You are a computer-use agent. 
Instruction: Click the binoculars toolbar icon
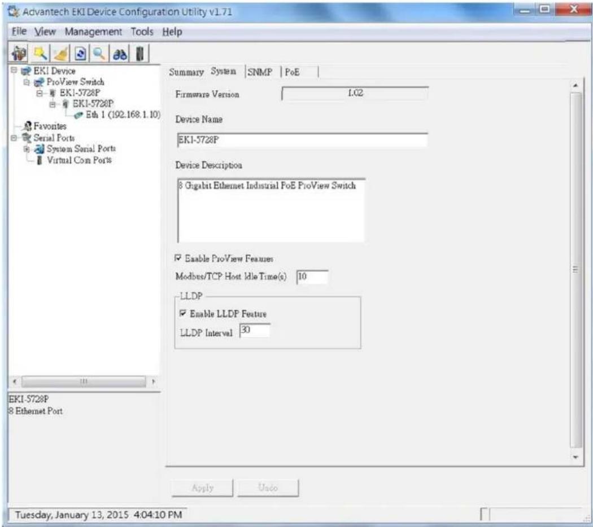pyautogui.click(x=120, y=54)
